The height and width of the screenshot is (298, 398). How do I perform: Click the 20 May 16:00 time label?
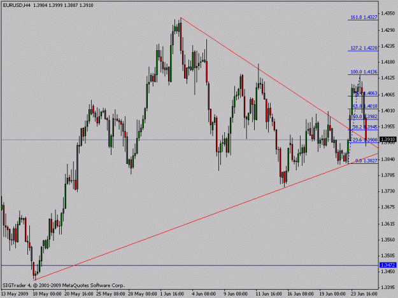point(79,294)
